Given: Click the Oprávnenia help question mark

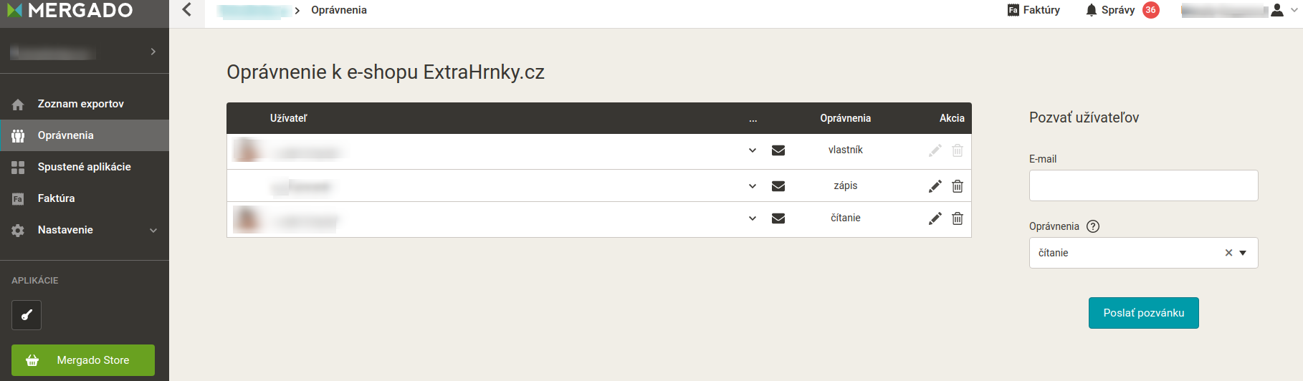Looking at the screenshot, I should click(x=1093, y=226).
